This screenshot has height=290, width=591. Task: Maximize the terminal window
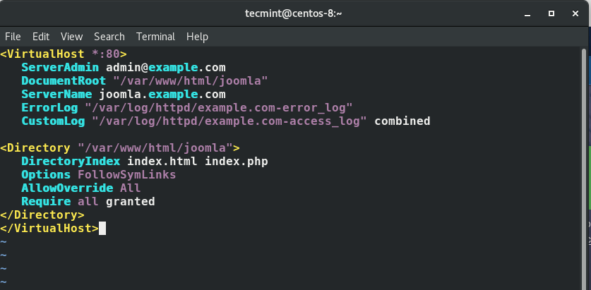551,13
